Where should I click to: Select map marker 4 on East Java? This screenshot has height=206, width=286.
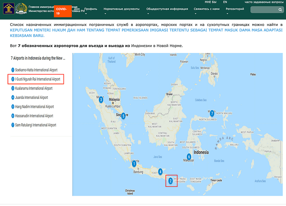[160, 171]
